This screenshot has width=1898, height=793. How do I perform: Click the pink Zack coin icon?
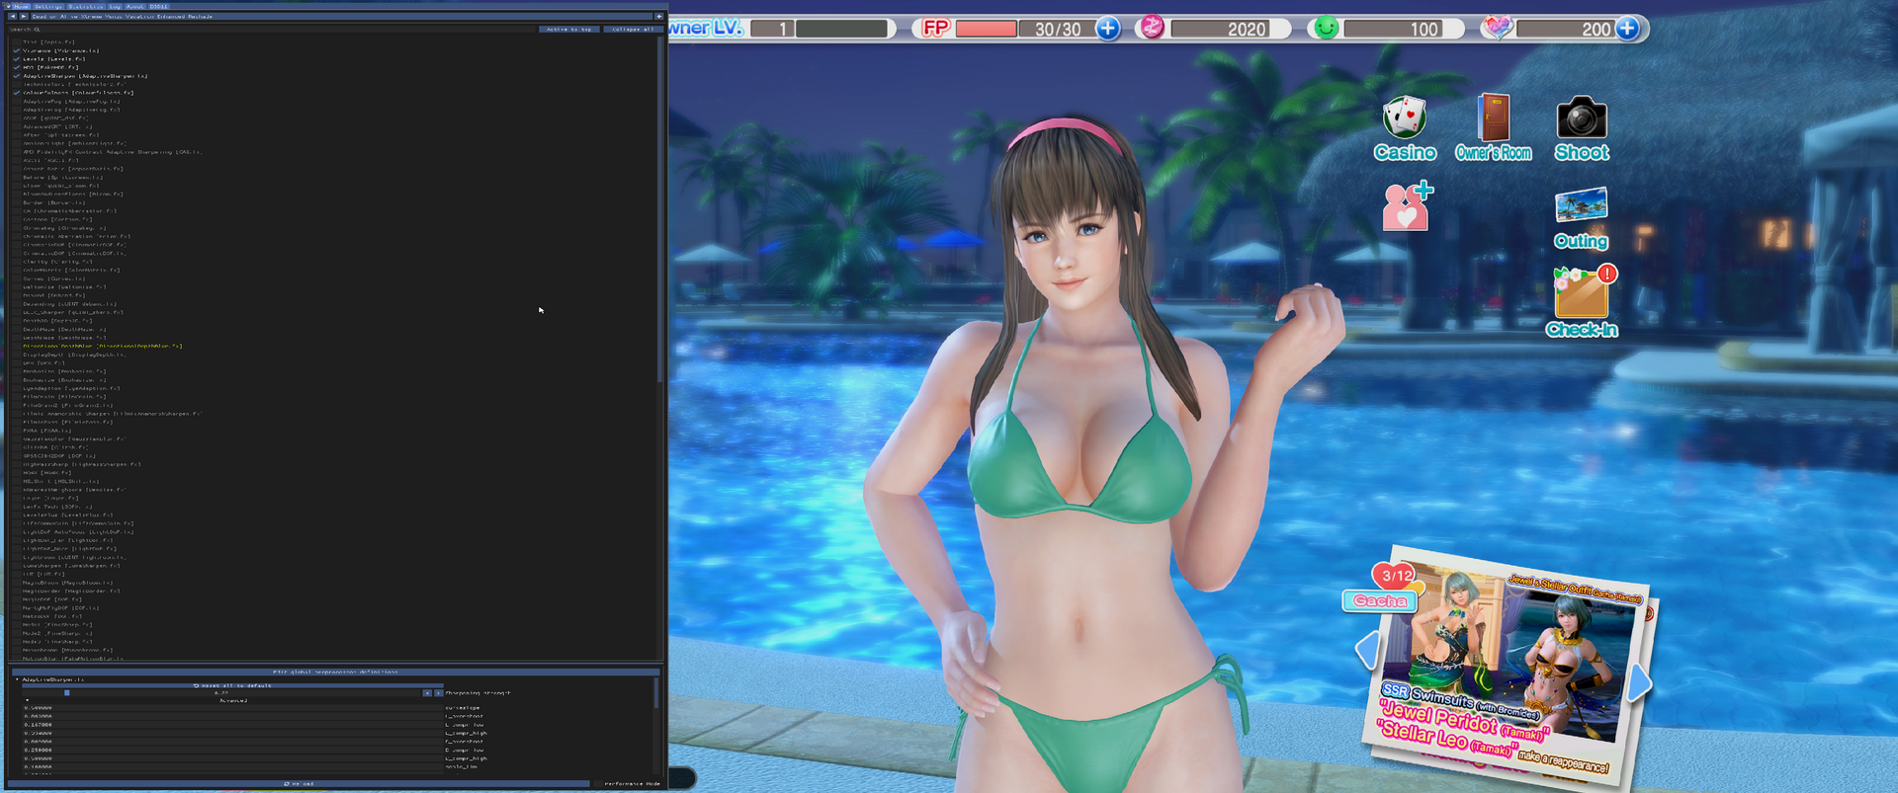(1152, 28)
